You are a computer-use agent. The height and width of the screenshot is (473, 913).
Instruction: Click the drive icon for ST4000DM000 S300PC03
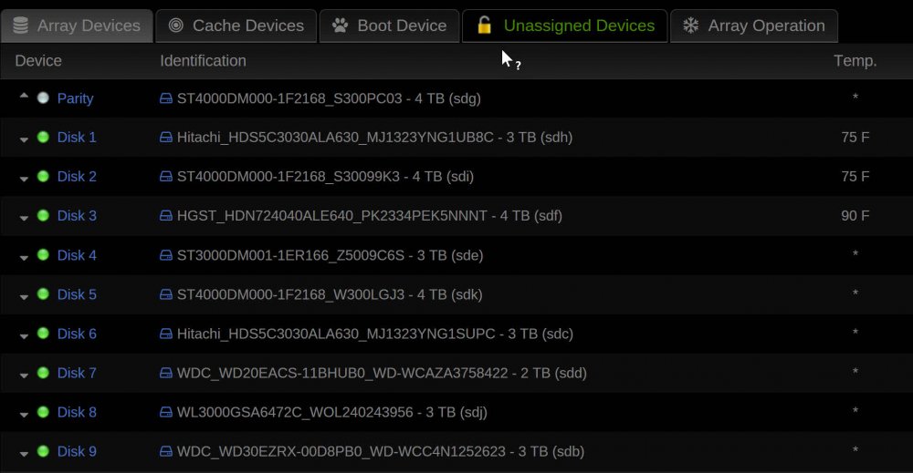(166, 98)
